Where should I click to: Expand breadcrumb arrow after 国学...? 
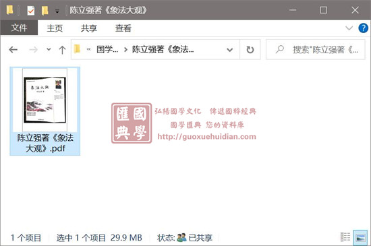point(125,50)
